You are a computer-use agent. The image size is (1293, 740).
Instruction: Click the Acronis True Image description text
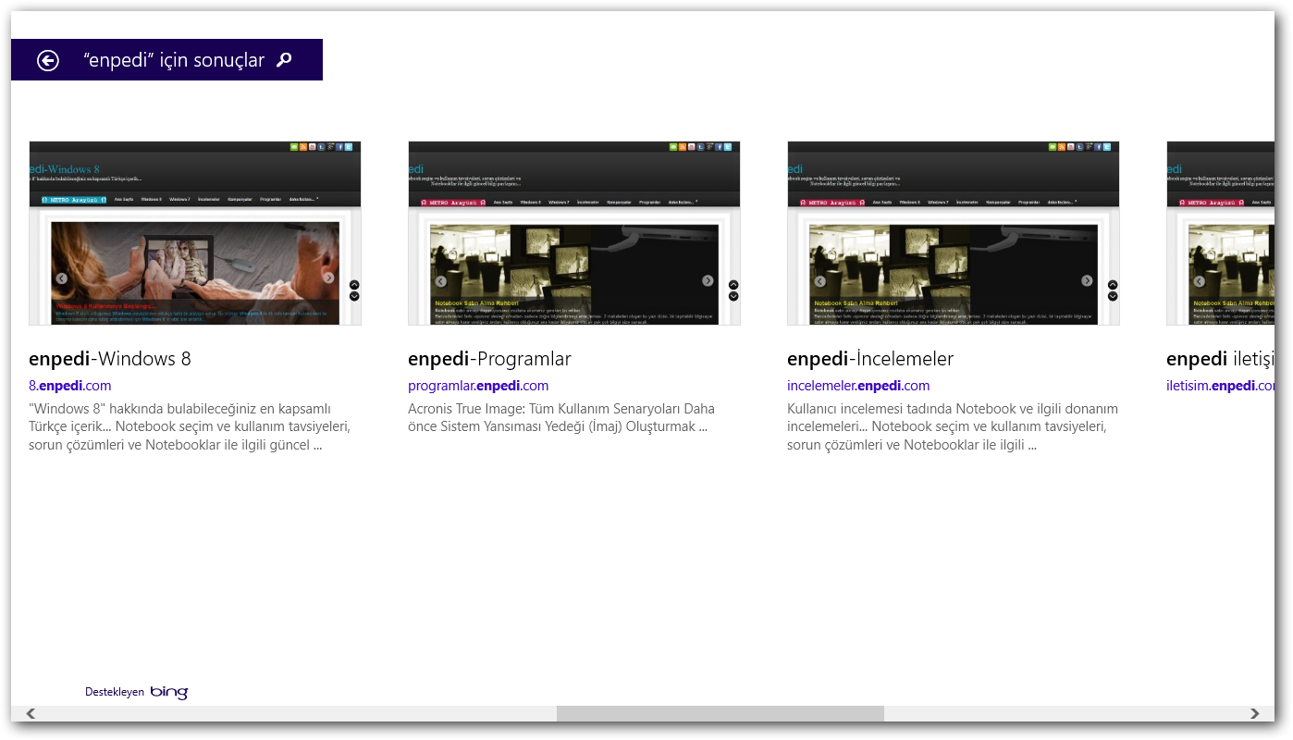pos(561,417)
